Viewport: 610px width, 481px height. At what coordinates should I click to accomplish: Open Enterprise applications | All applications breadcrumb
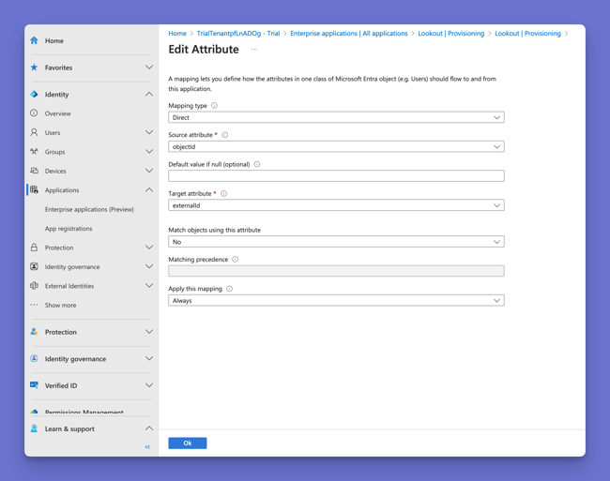pos(349,34)
